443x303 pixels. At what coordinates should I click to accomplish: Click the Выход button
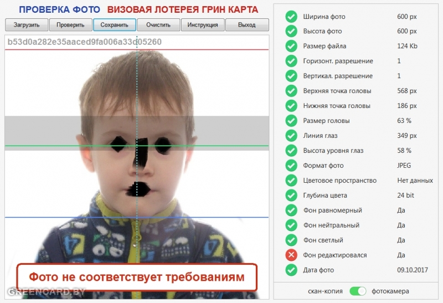pyautogui.click(x=247, y=25)
